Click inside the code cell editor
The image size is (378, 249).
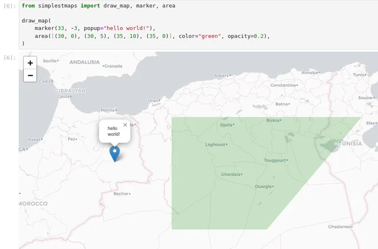click(198, 24)
